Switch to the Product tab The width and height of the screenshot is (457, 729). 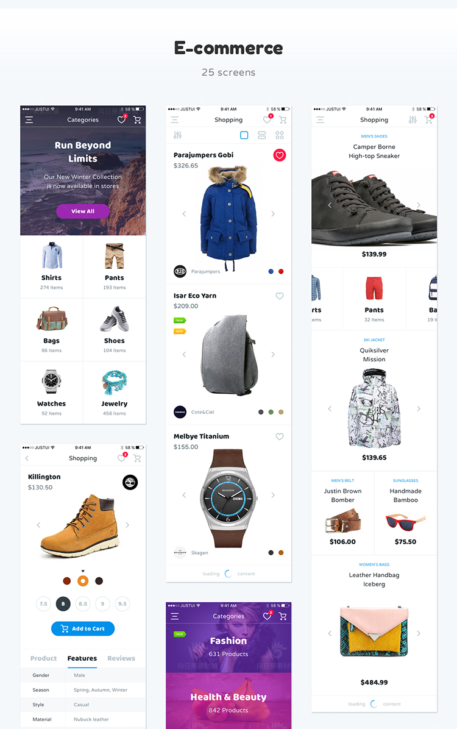click(x=44, y=658)
